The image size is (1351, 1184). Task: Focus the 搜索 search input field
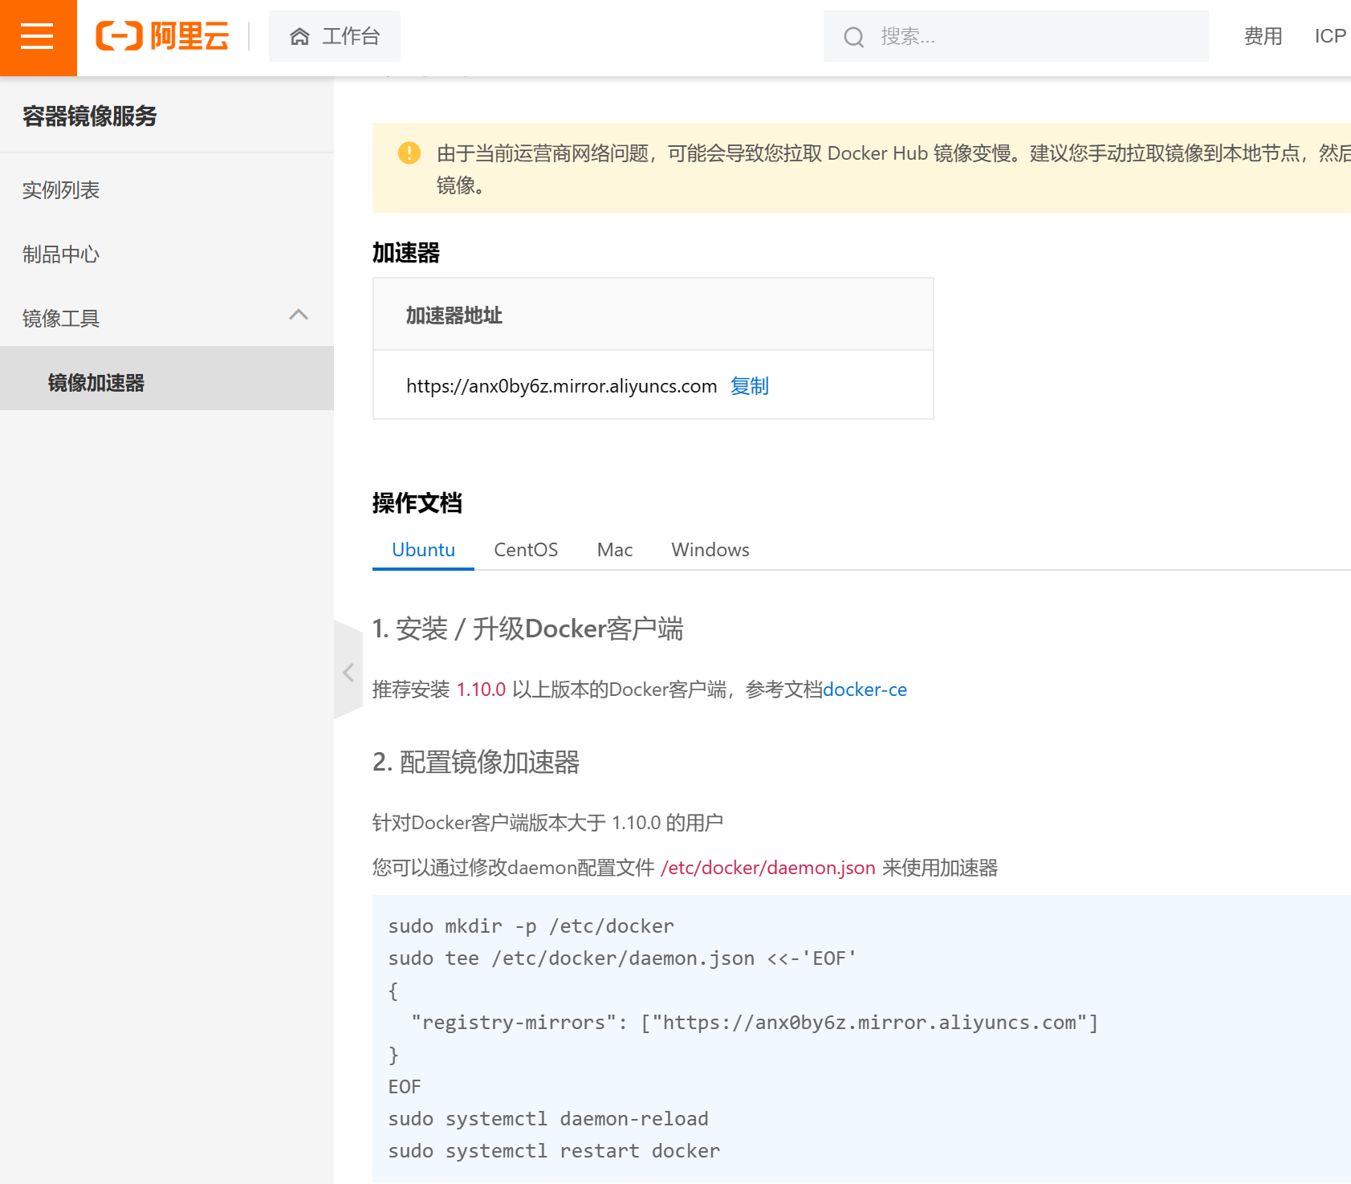(1015, 36)
